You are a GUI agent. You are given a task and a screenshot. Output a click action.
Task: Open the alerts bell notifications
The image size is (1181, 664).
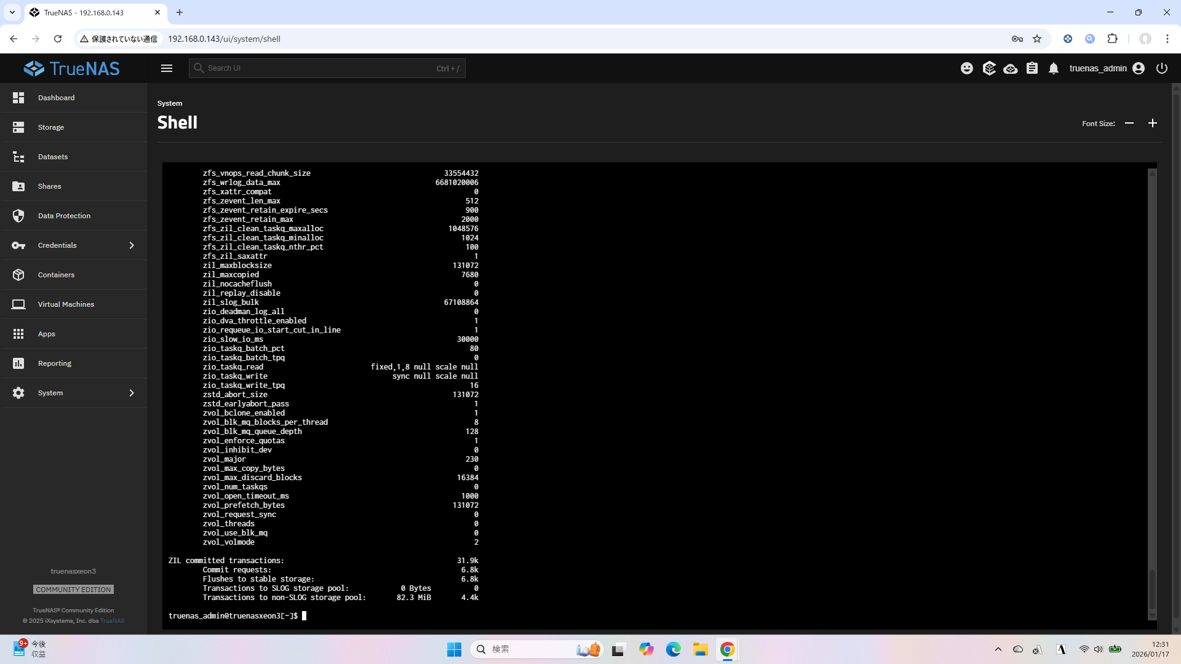[1054, 68]
